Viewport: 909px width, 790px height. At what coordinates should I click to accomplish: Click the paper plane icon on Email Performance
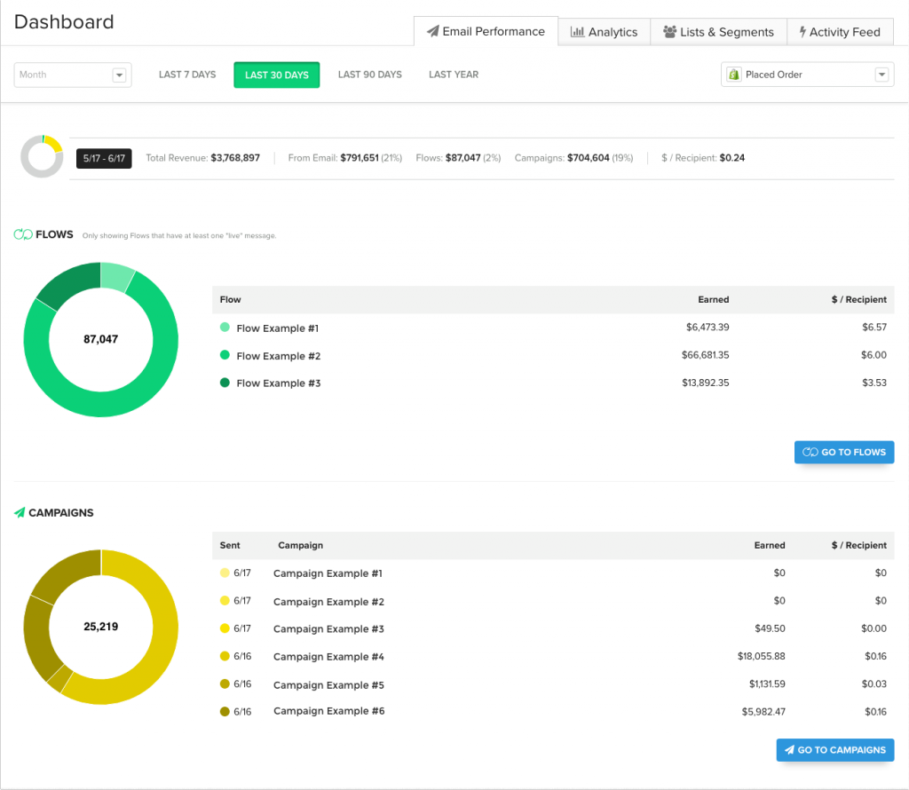(x=432, y=31)
